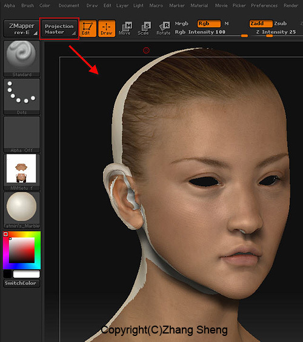Open the Marker menu
The image size is (303, 342).
coord(177,5)
